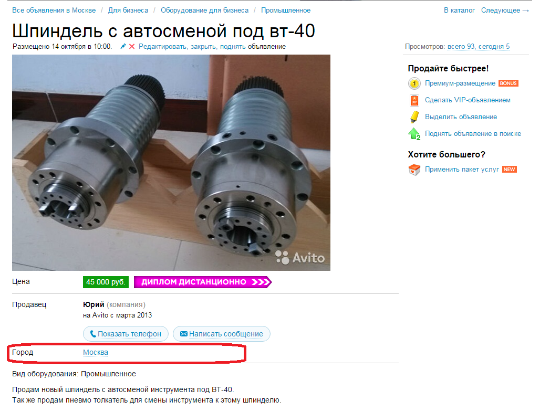550x412 pixels.
Task: Open the 'ДИПЛОМ ДИСТАНЦИОННО' banner
Action: [203, 282]
